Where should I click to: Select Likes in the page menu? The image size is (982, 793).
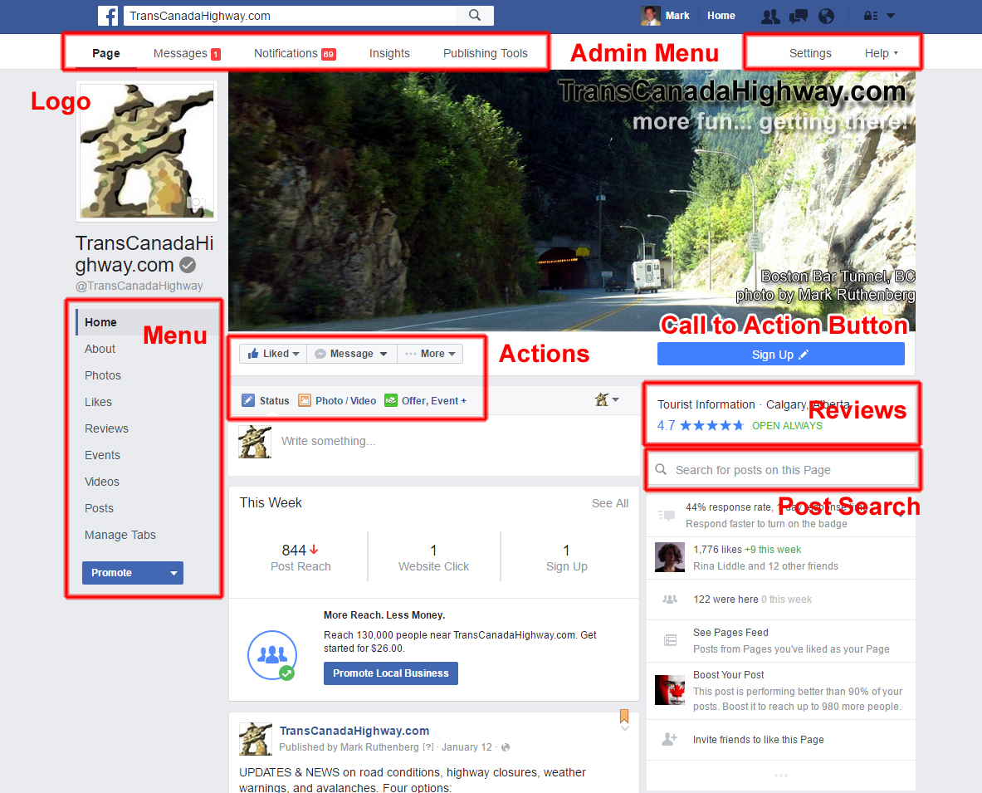pos(98,402)
